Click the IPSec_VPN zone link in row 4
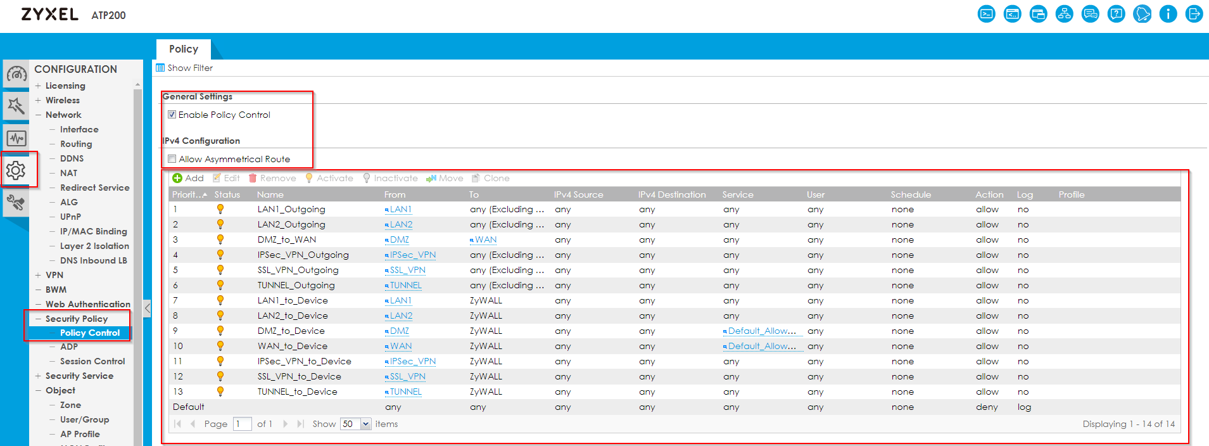The height and width of the screenshot is (446, 1209). pos(412,255)
